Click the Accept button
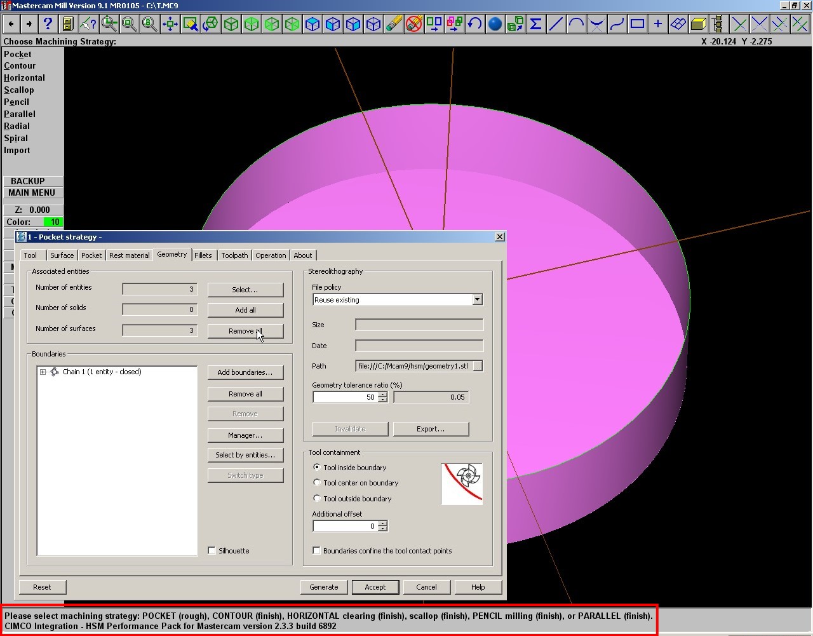Image resolution: width=813 pixels, height=636 pixels. click(375, 587)
